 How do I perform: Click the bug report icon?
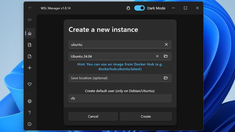pos(128,8)
